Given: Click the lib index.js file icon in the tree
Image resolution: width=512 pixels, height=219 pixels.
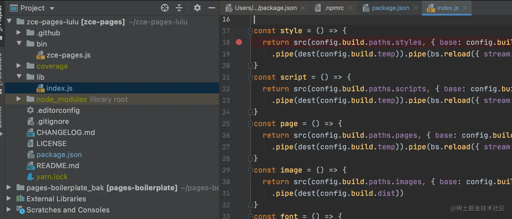Looking at the screenshot, I should coord(41,88).
